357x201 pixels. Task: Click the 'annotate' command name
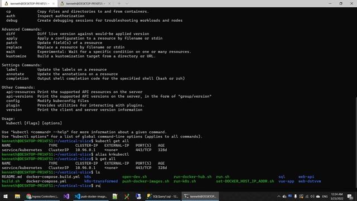pyautogui.click(x=15, y=74)
